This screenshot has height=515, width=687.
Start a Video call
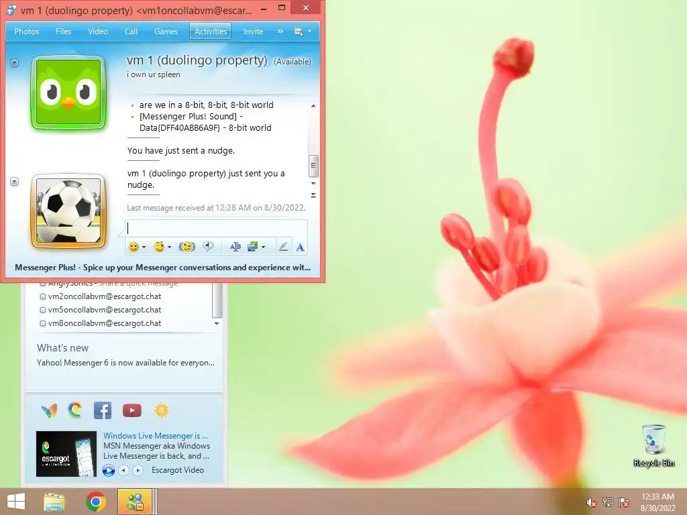98,32
